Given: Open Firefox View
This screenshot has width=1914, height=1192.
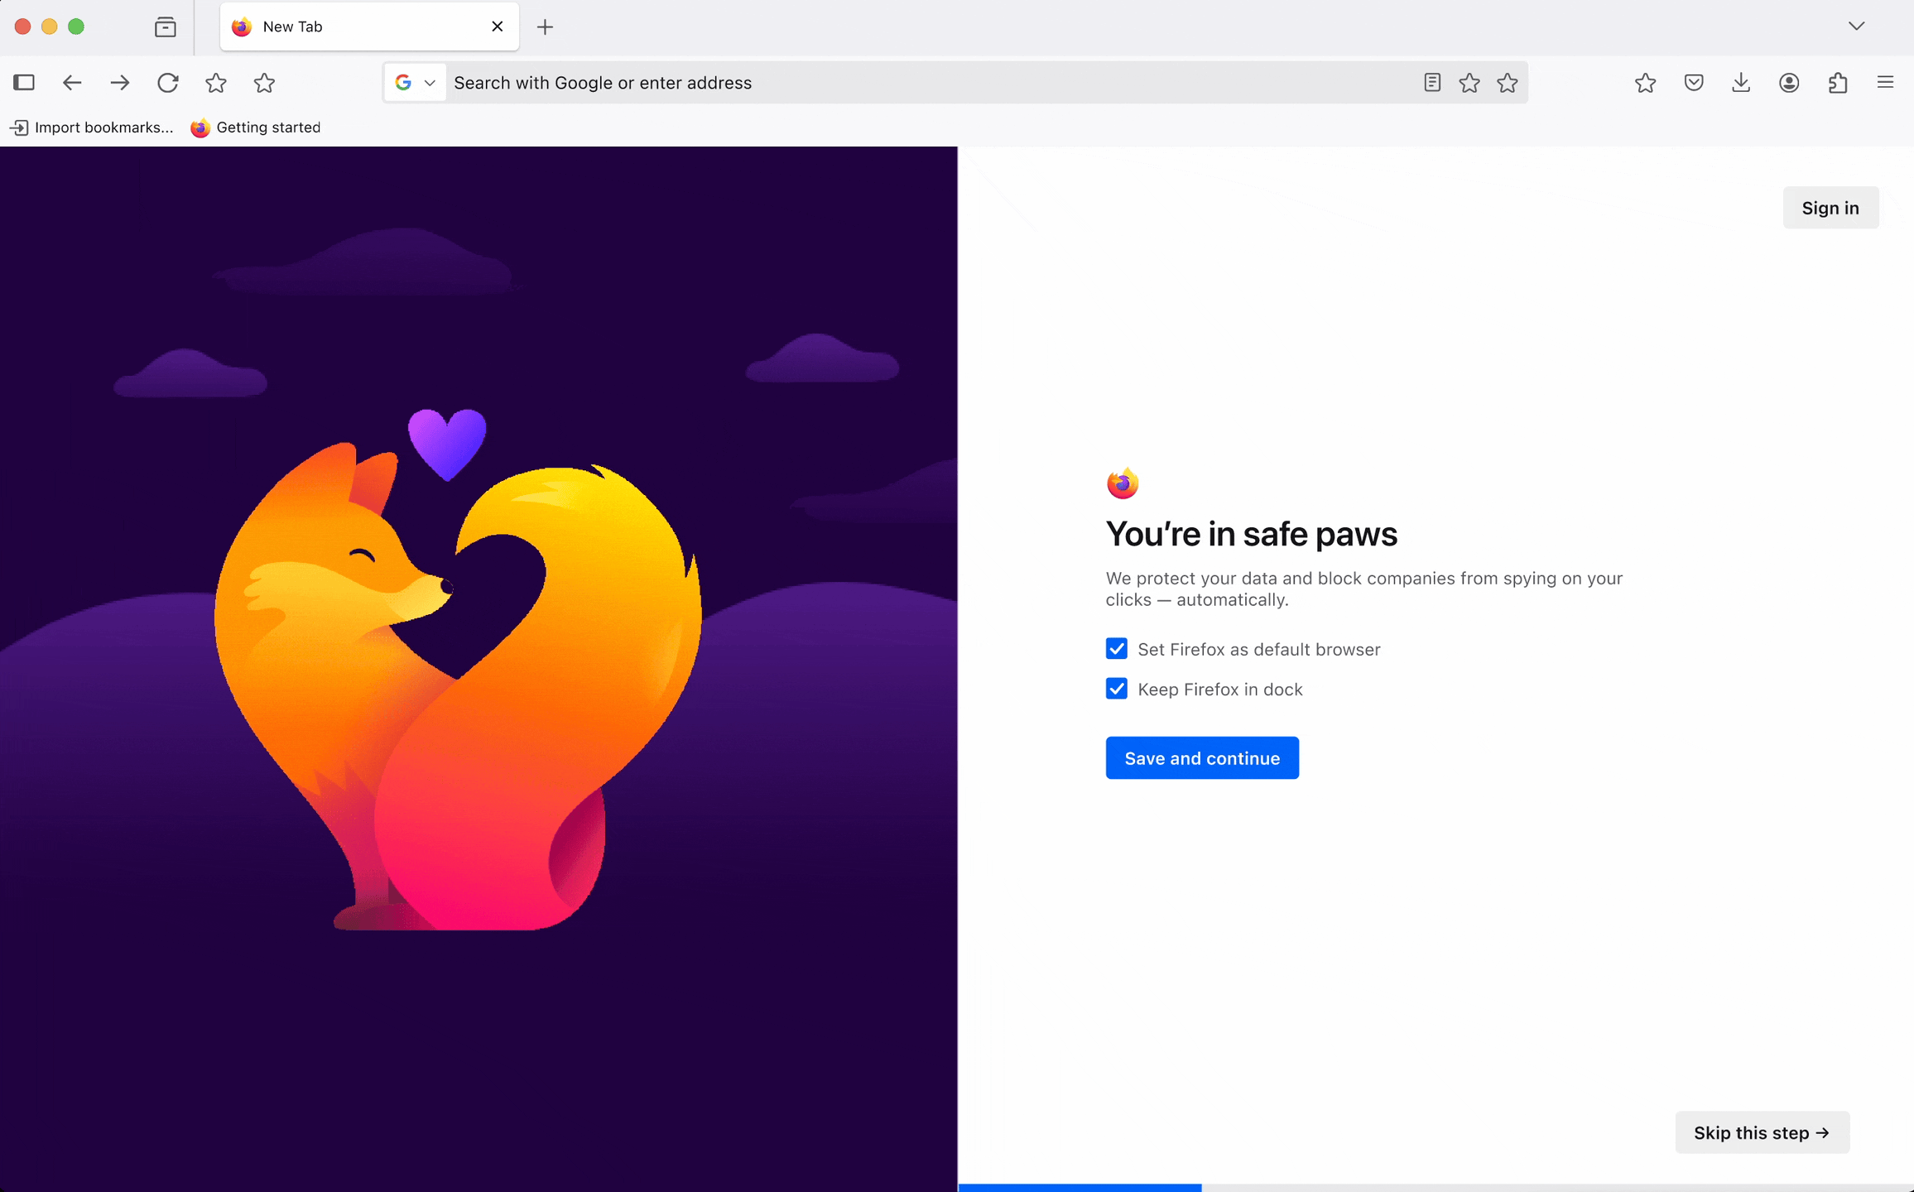Looking at the screenshot, I should coord(165,26).
